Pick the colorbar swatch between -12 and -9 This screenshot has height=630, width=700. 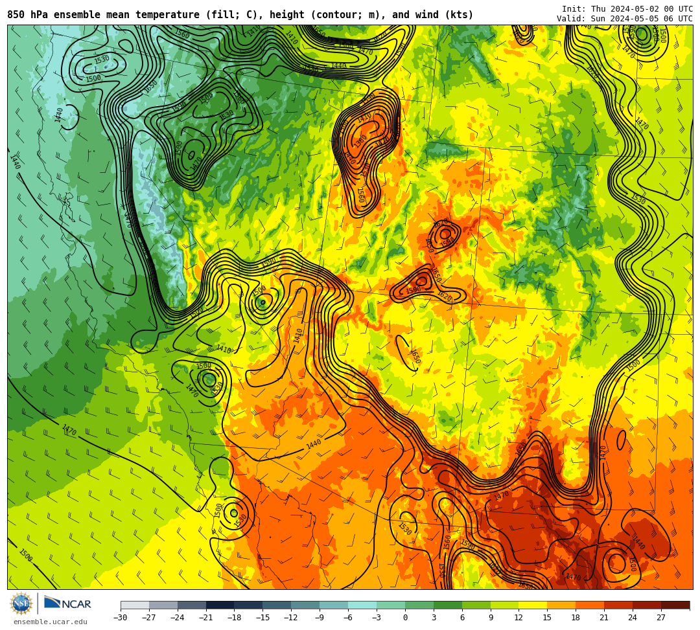(306, 605)
